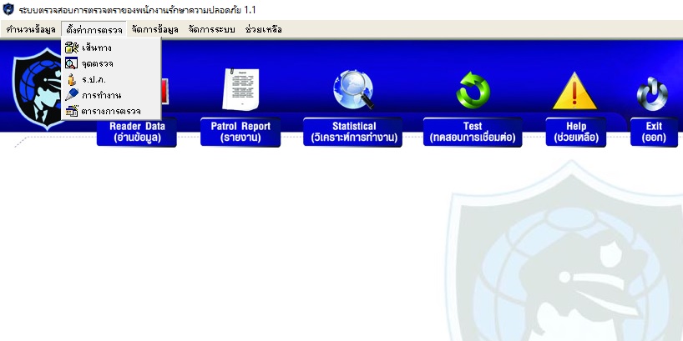Close the ตั้งค่าการตรวจ menu
Image resolution: width=683 pixels, height=341 pixels.
(94, 29)
